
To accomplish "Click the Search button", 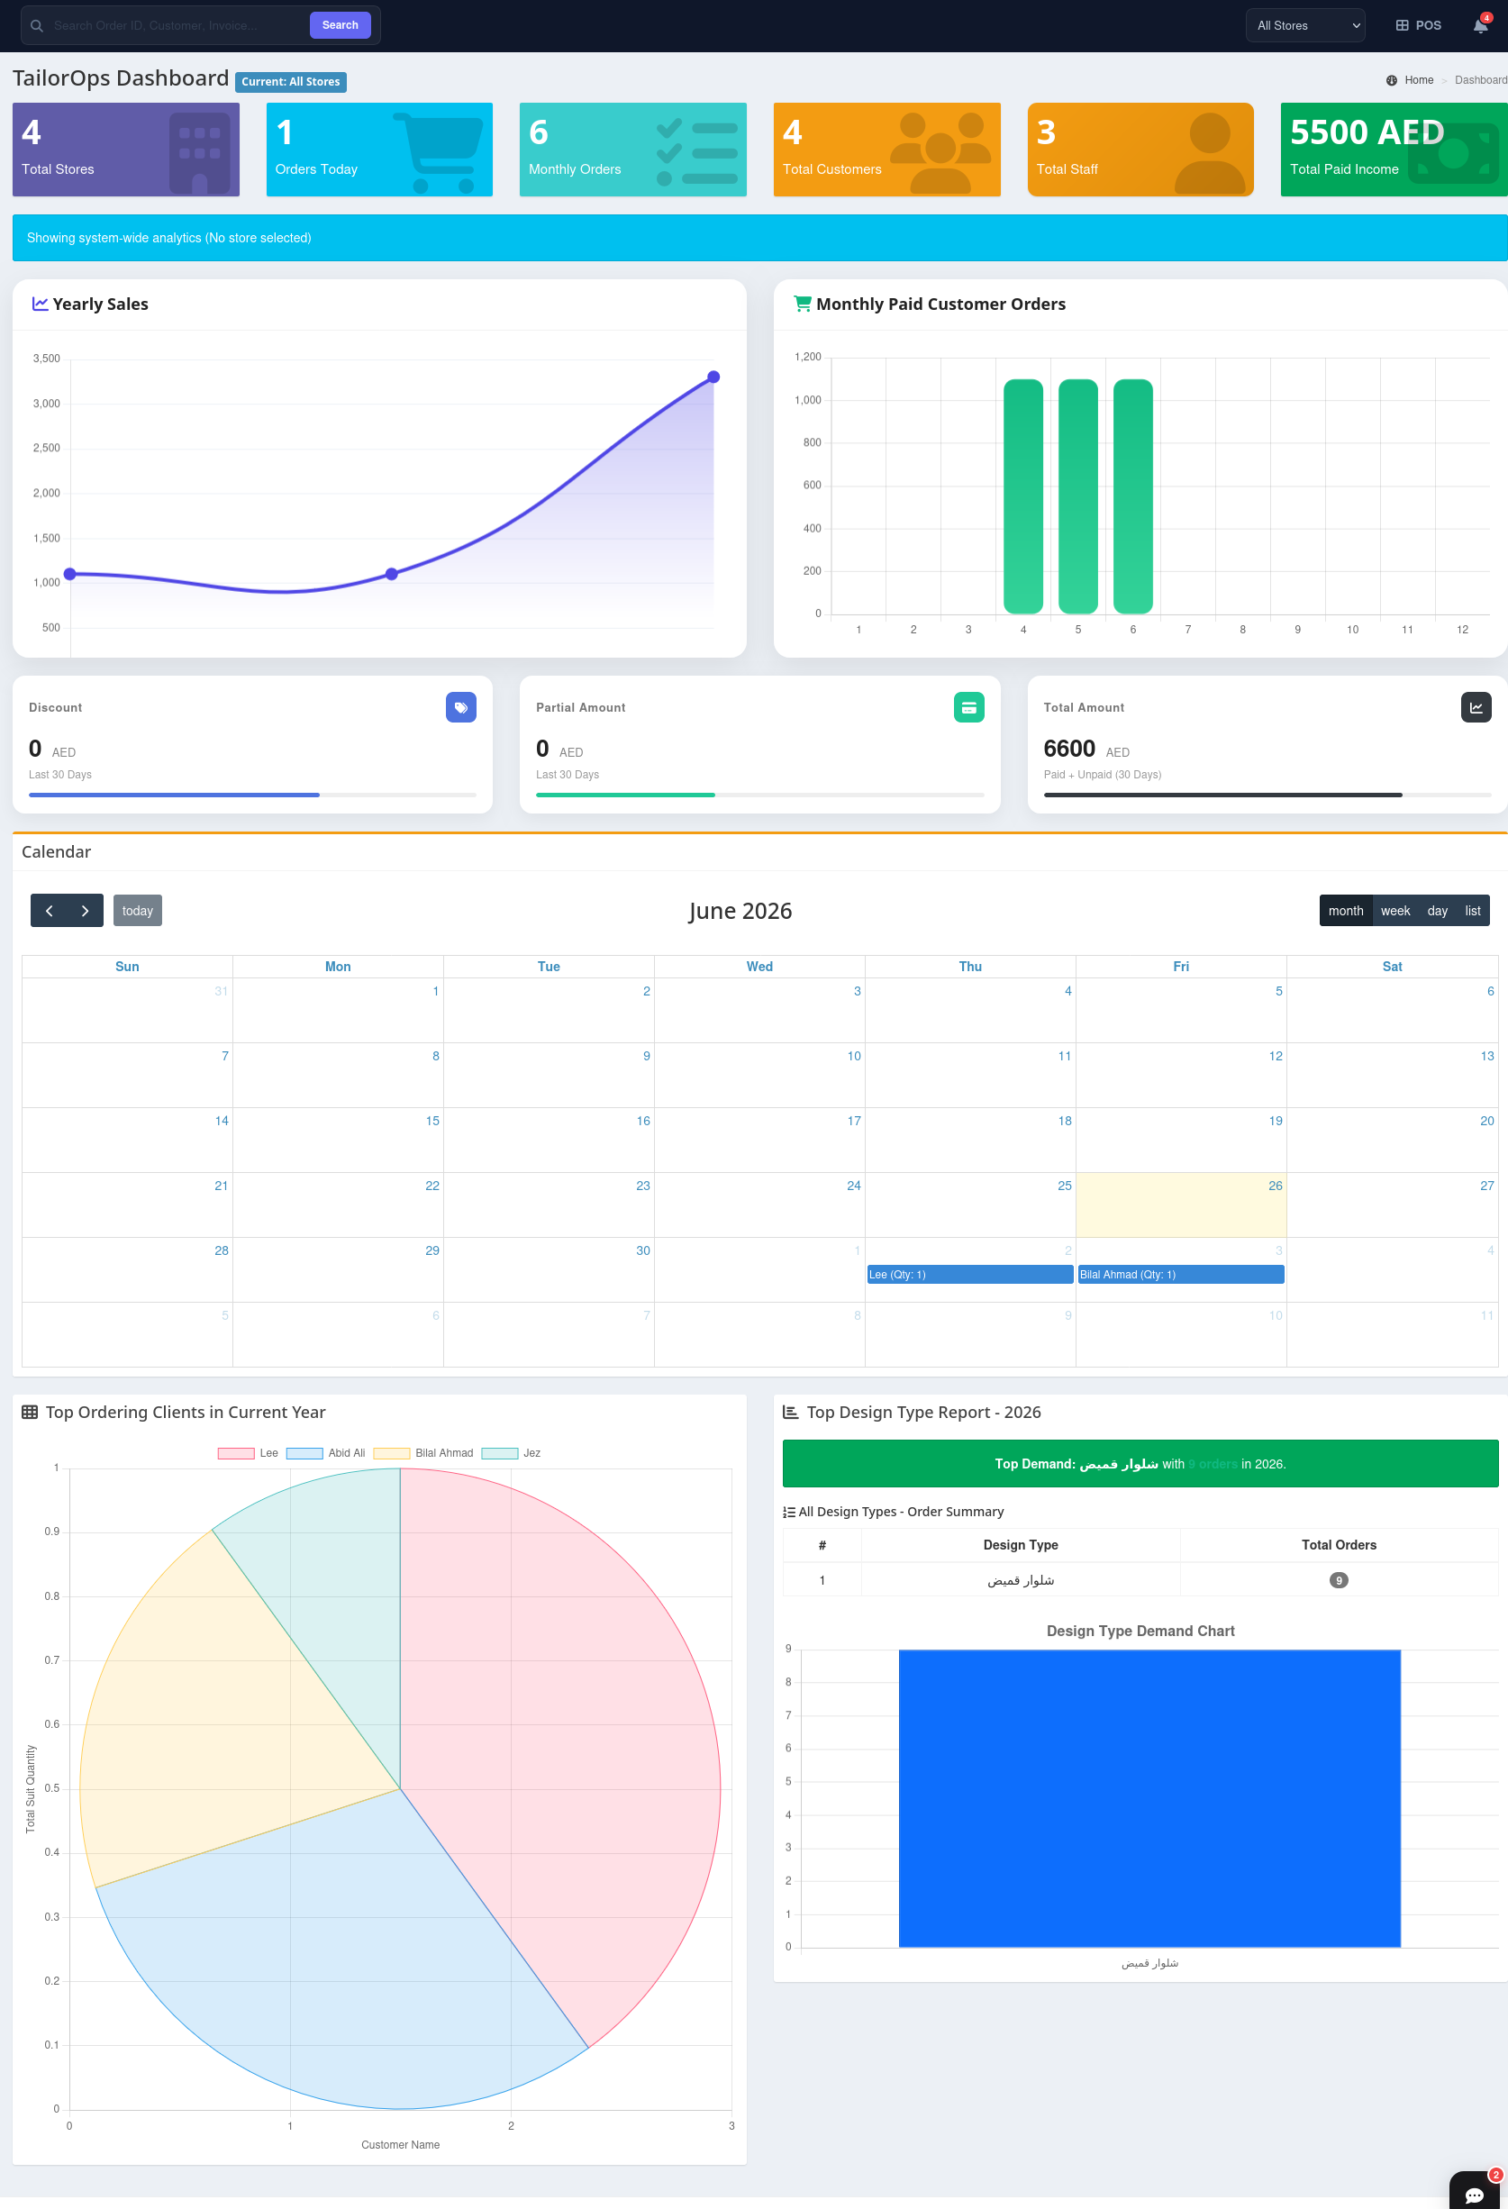I will [341, 25].
